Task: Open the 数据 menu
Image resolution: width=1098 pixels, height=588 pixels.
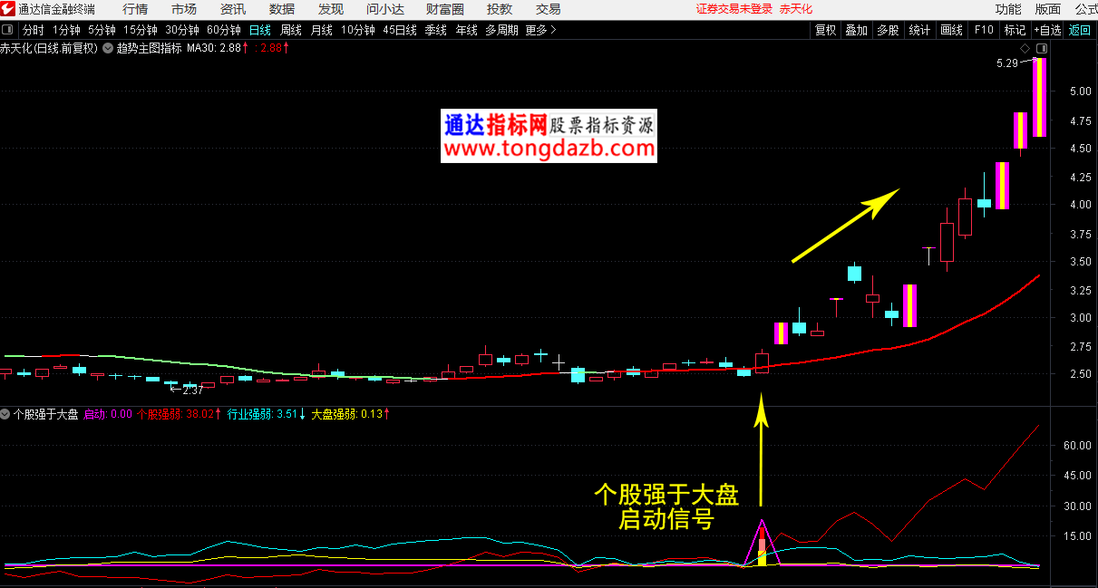Action: (x=282, y=9)
